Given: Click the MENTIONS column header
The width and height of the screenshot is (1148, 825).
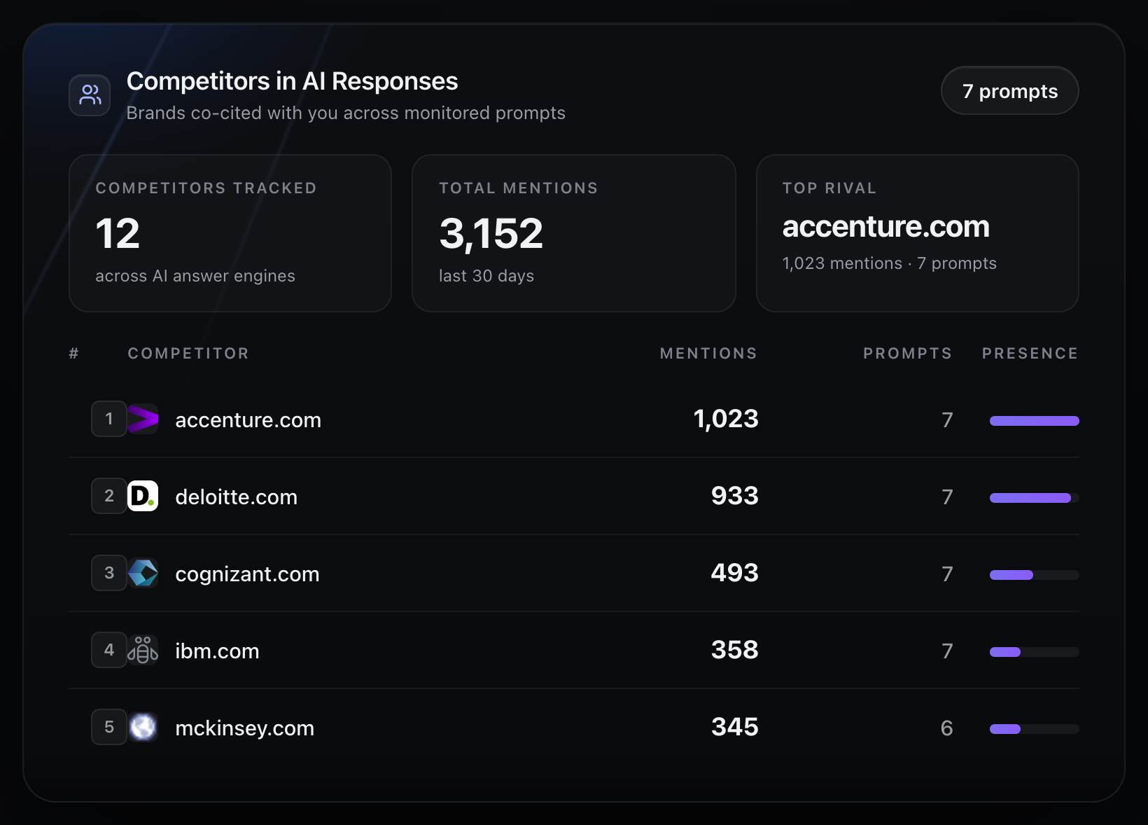Looking at the screenshot, I should coord(708,354).
